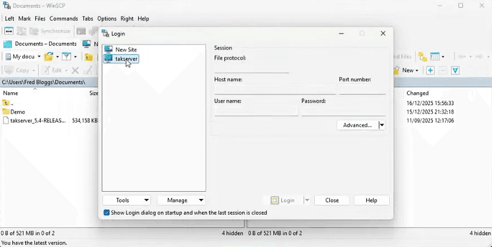Click the directory tree icon in right toolbar

point(422,57)
